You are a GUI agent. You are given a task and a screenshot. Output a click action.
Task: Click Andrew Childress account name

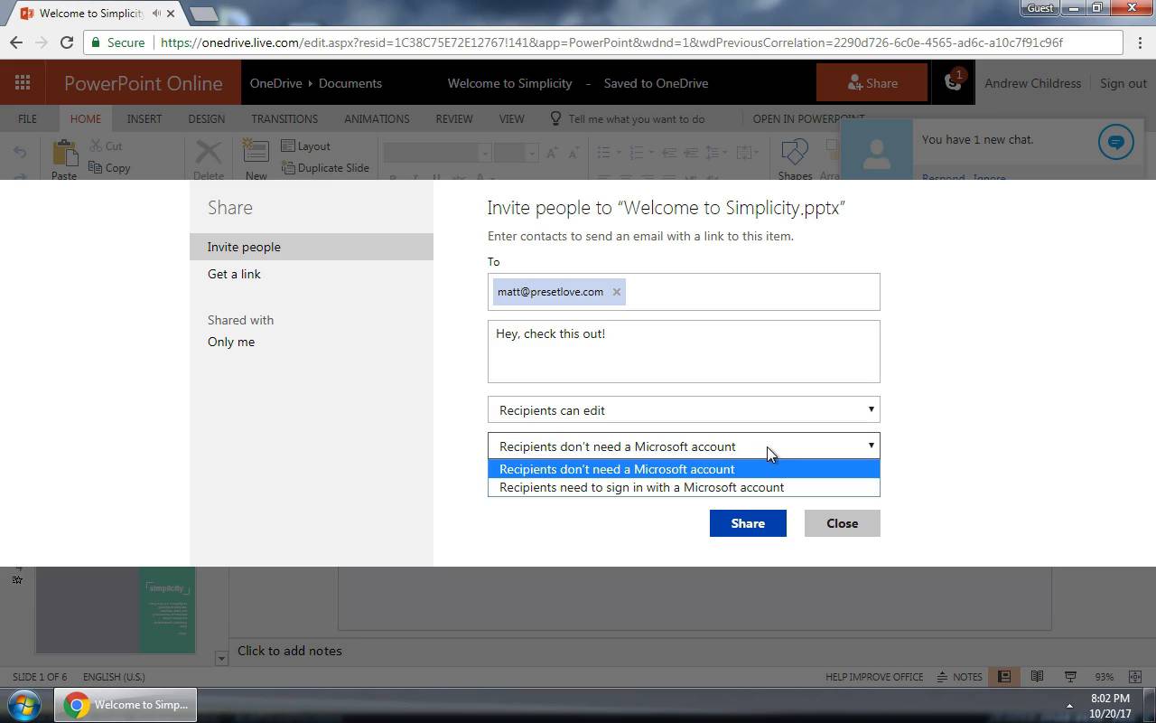pos(1032,83)
